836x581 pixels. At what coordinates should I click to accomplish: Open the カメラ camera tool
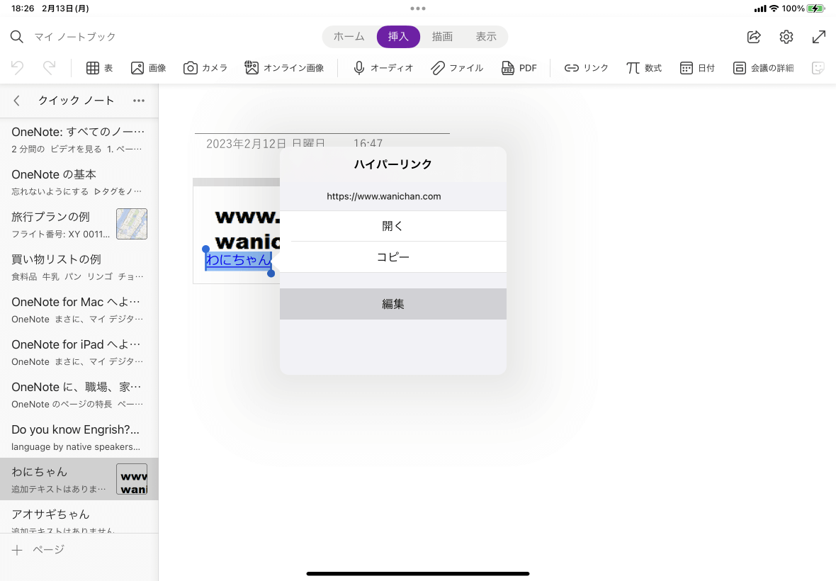pyautogui.click(x=205, y=68)
